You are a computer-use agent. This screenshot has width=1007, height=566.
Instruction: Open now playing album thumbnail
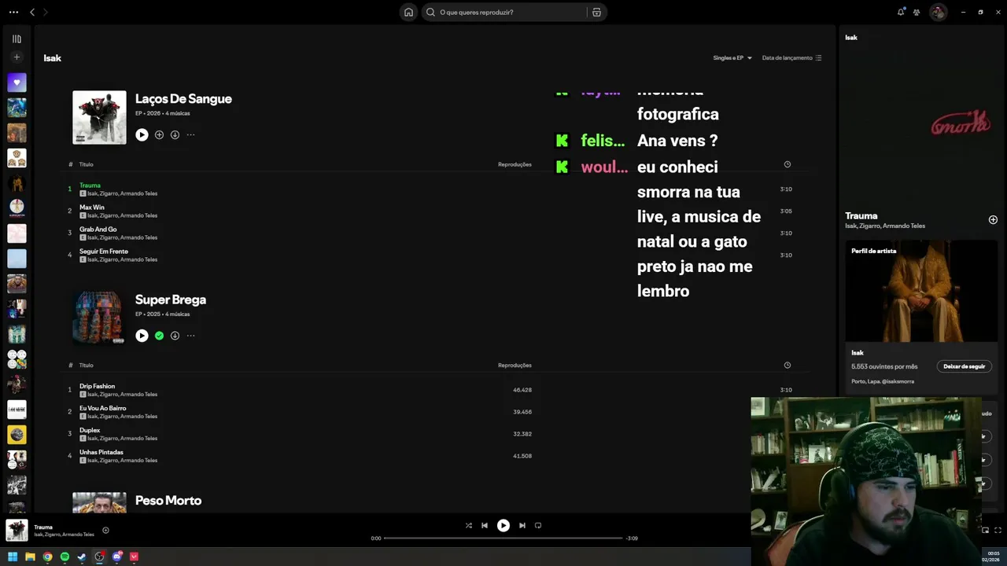coord(17,530)
